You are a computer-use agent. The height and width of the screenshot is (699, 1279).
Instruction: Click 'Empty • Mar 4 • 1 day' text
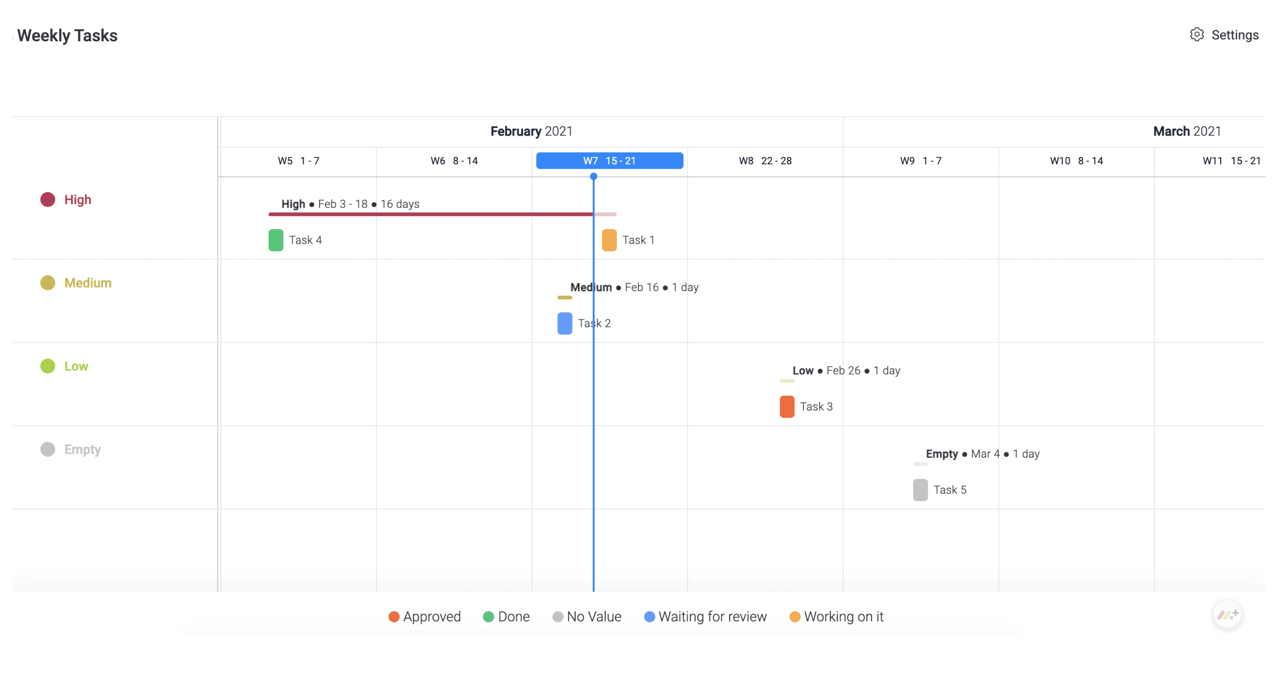pos(983,454)
